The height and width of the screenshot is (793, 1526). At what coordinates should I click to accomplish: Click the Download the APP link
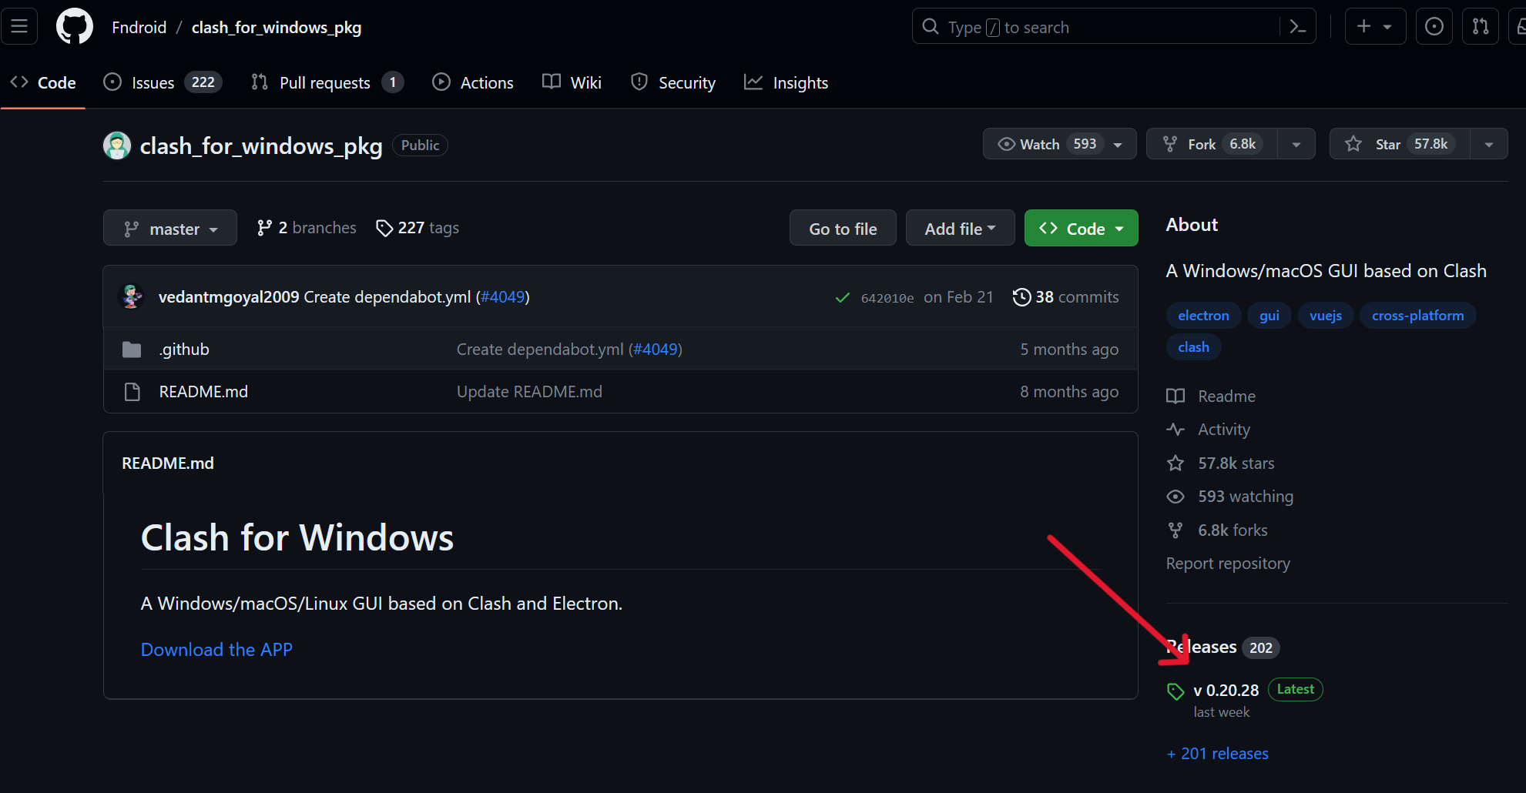(x=216, y=650)
